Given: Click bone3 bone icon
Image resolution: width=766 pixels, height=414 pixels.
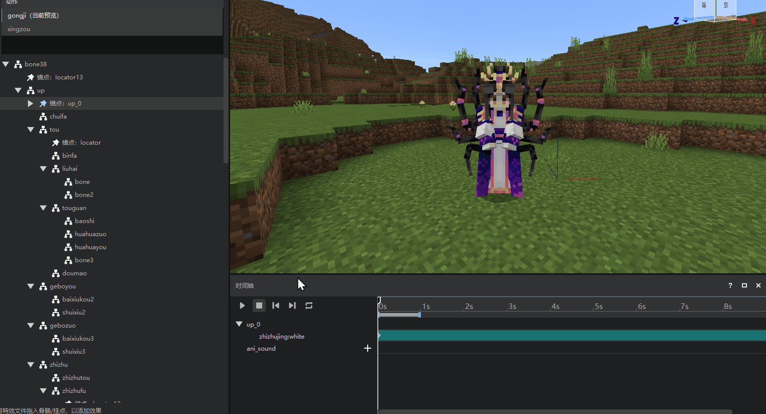Looking at the screenshot, I should click(x=68, y=260).
